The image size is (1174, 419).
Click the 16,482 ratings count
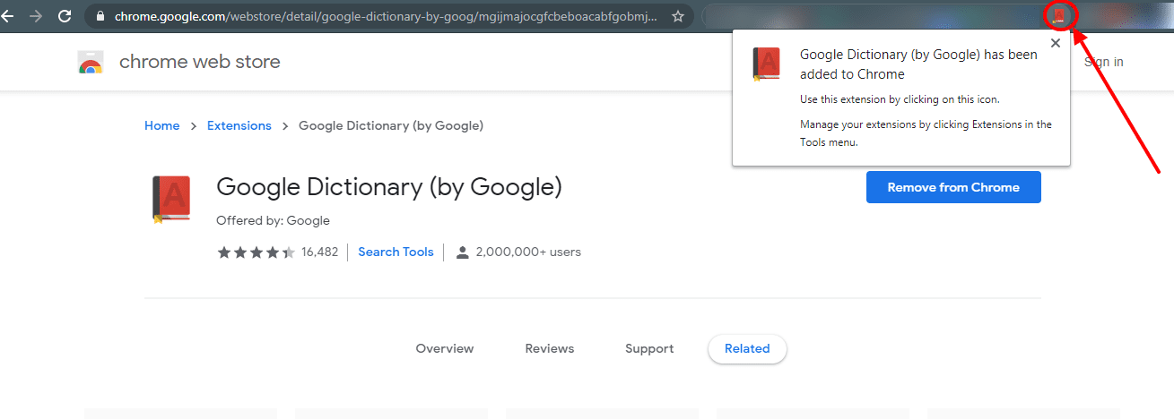pyautogui.click(x=320, y=252)
